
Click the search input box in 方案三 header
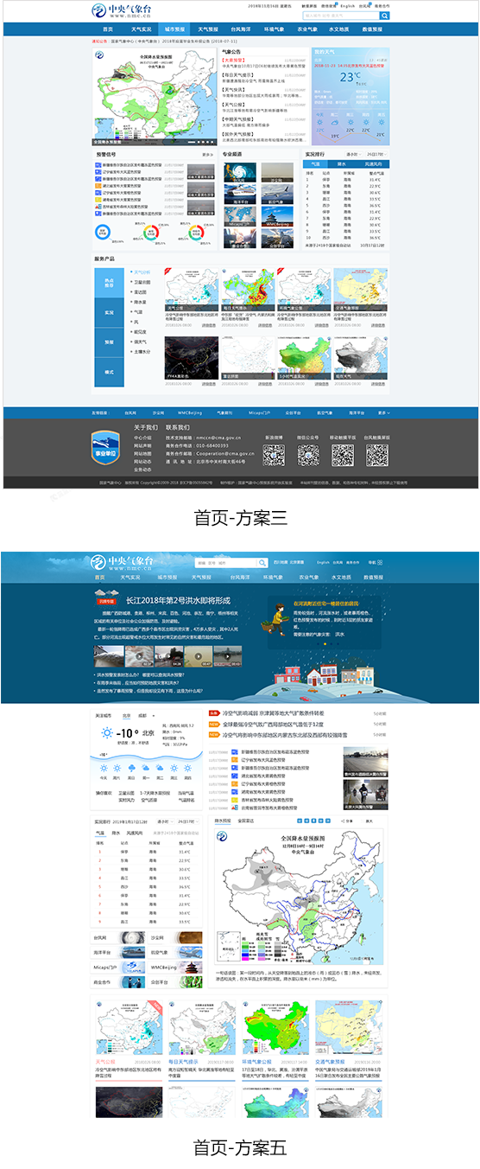[341, 16]
